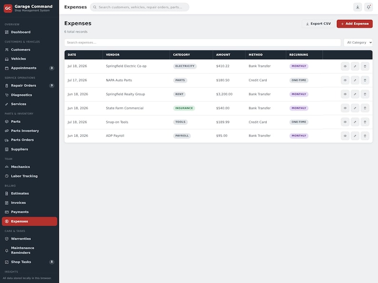
Task: Click the PAYROLL category badge
Action: tap(182, 136)
